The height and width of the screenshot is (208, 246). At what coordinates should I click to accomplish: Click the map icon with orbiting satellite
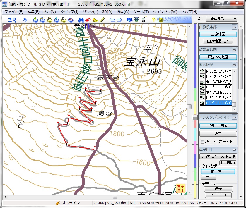tap(42, 20)
